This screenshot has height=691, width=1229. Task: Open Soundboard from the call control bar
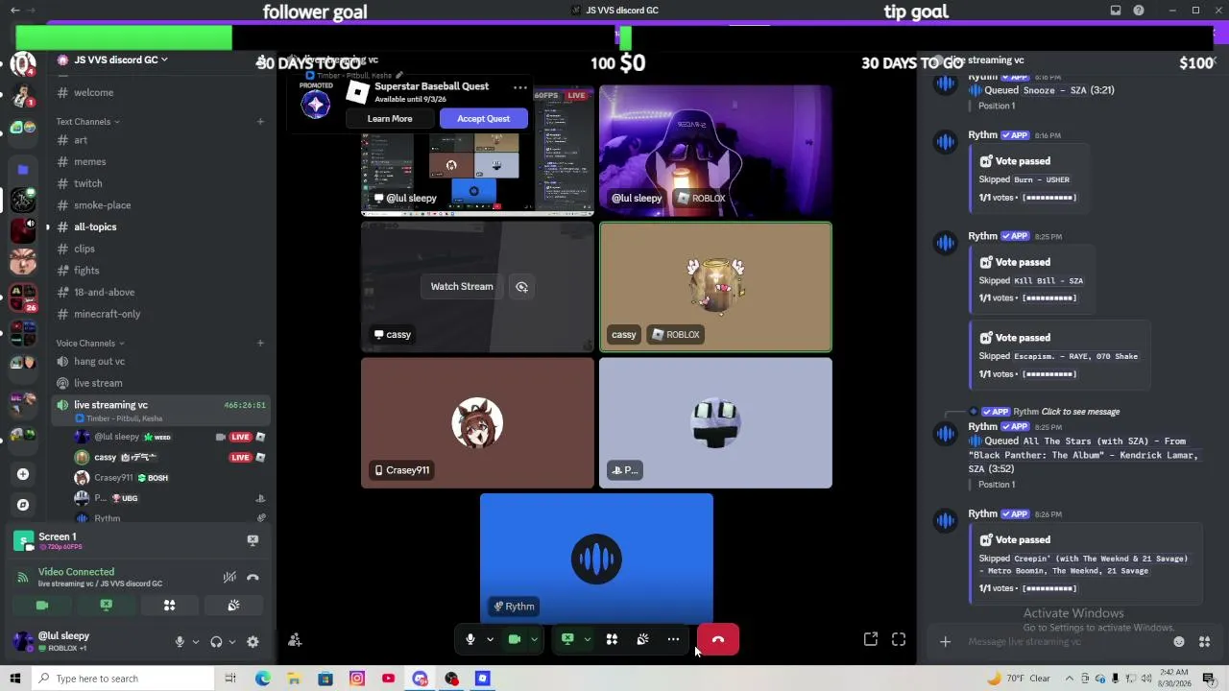click(642, 639)
